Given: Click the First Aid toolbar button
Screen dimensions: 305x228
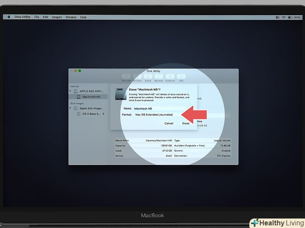Looking at the screenshot, I should click(x=126, y=78).
